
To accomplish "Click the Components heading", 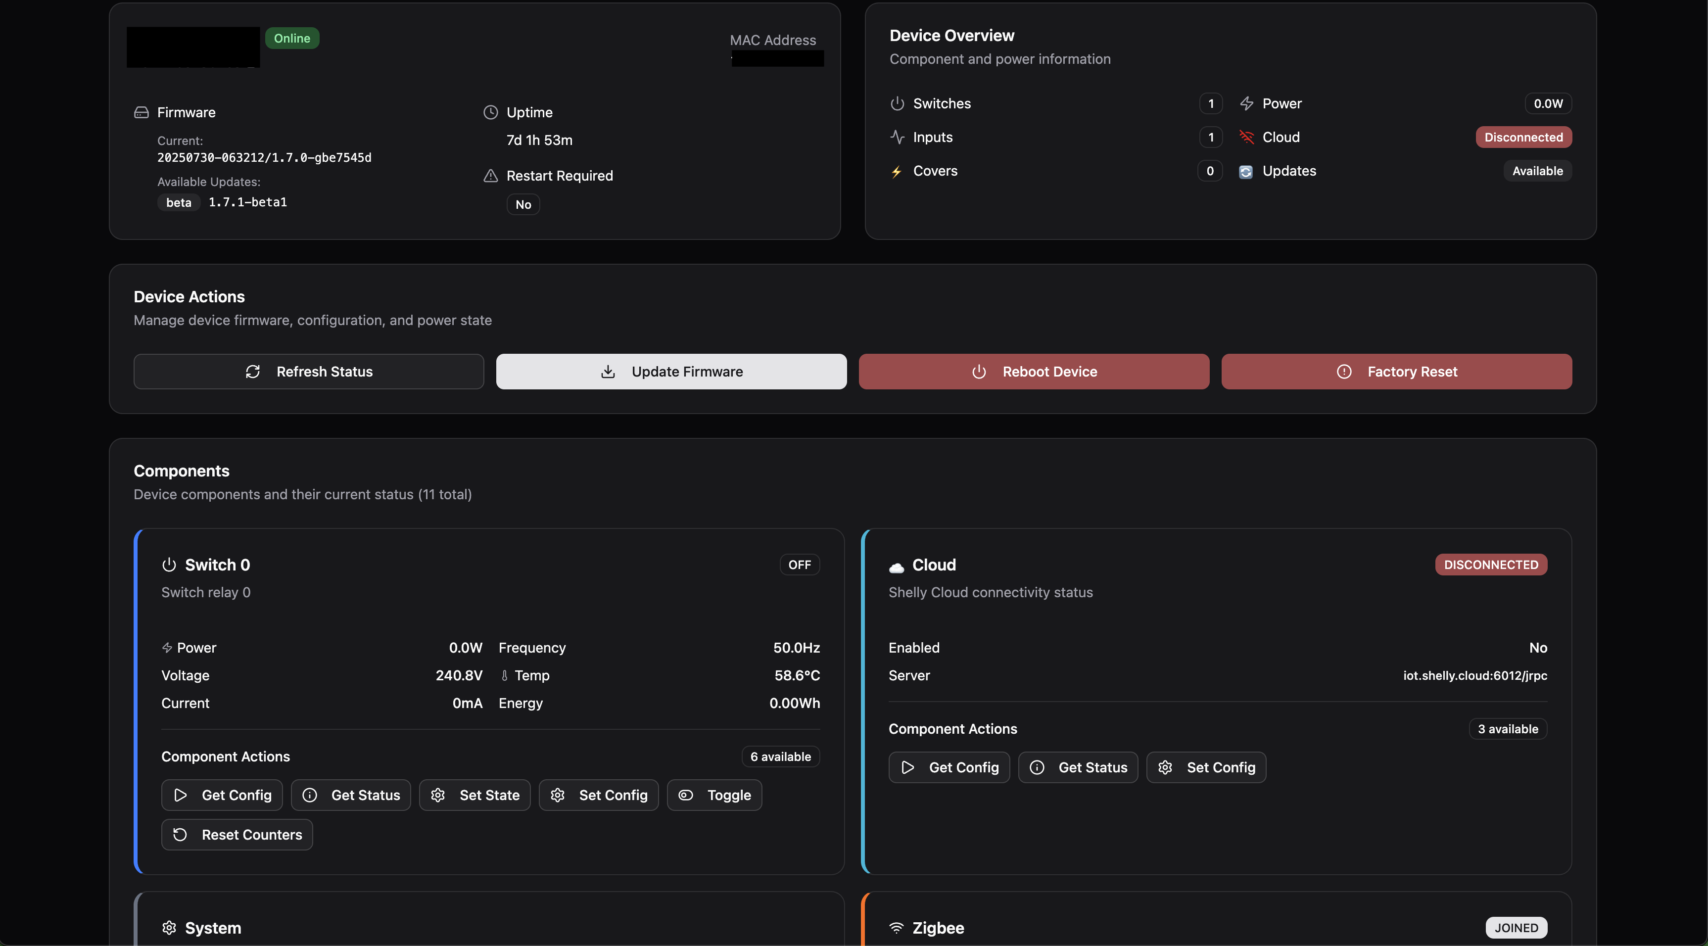I will click(182, 472).
